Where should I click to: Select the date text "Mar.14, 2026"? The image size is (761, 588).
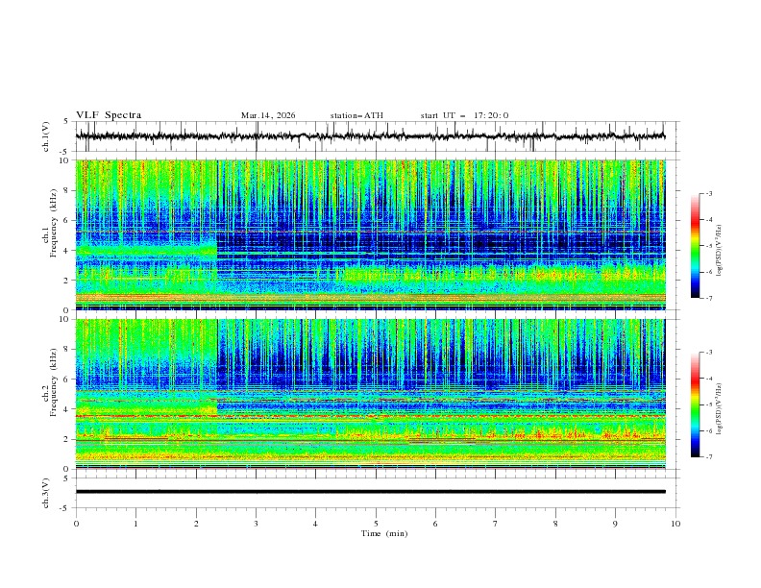[268, 115]
